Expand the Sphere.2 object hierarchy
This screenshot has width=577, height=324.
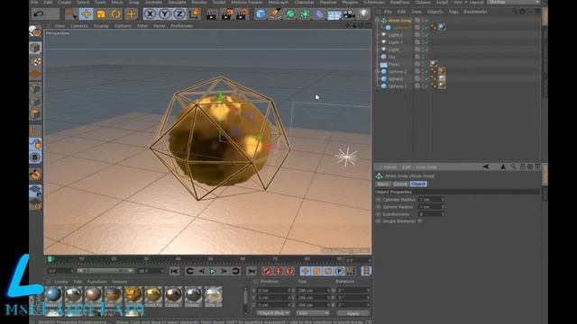377,71
